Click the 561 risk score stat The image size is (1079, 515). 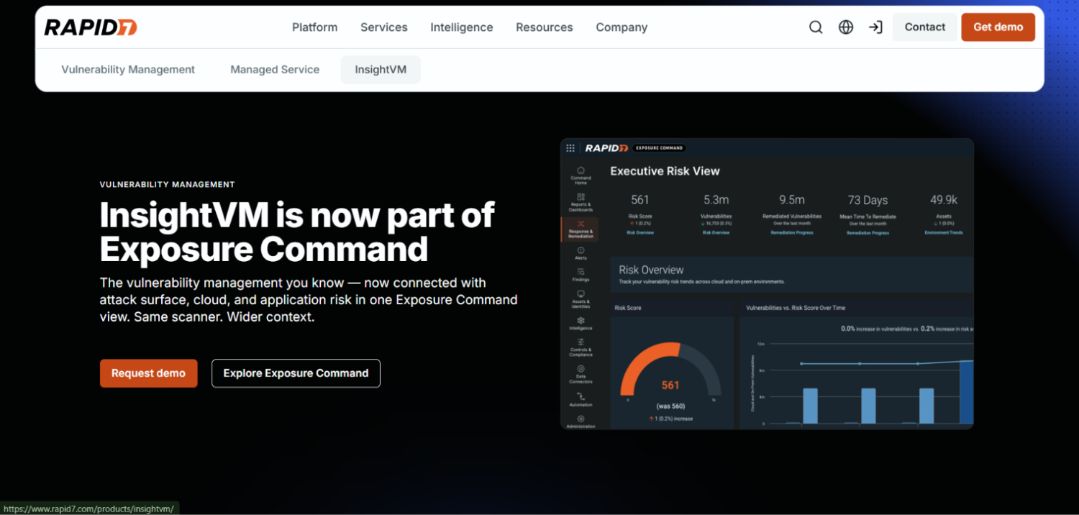pos(639,200)
